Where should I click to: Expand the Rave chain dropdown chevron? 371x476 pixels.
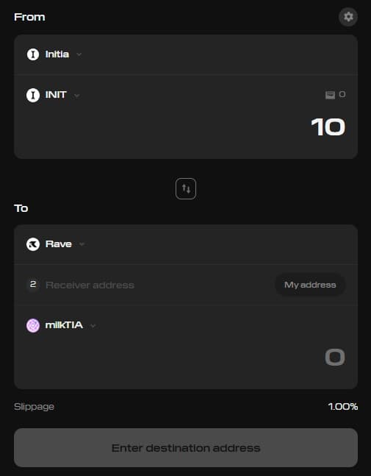pos(82,244)
